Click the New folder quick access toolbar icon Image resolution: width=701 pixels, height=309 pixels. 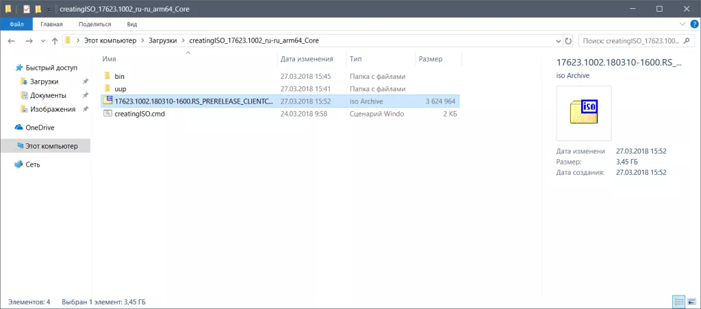pyautogui.click(x=38, y=9)
